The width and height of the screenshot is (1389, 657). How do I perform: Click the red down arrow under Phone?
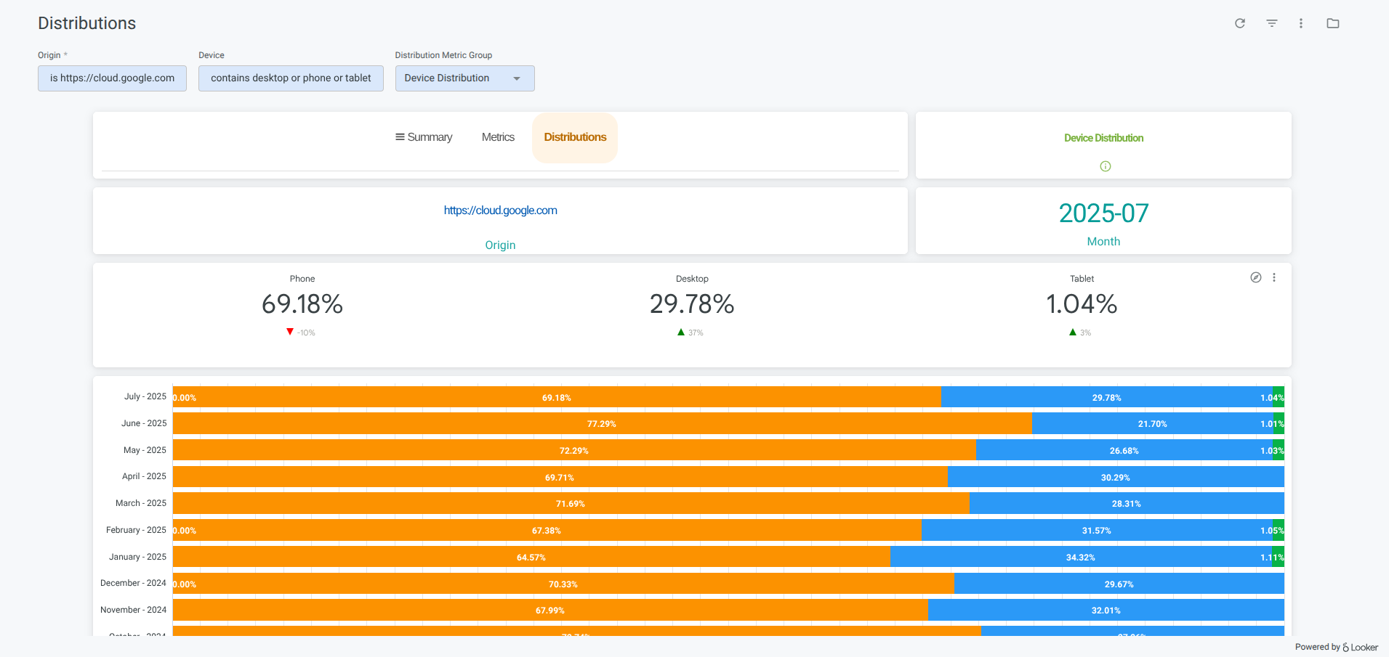(x=290, y=332)
